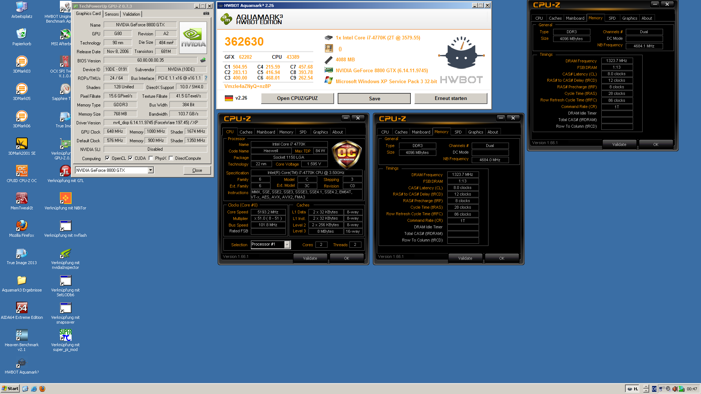Viewport: 701px width, 394px height.
Task: Open the About tab in middle CPU-Z window
Action: click(x=493, y=132)
